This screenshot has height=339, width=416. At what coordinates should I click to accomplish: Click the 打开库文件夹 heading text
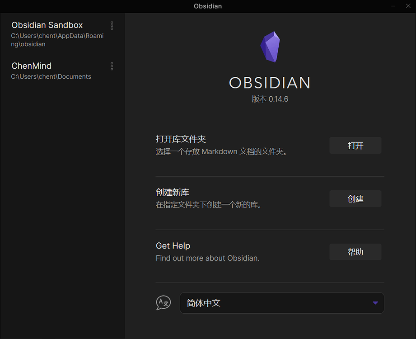pos(181,139)
